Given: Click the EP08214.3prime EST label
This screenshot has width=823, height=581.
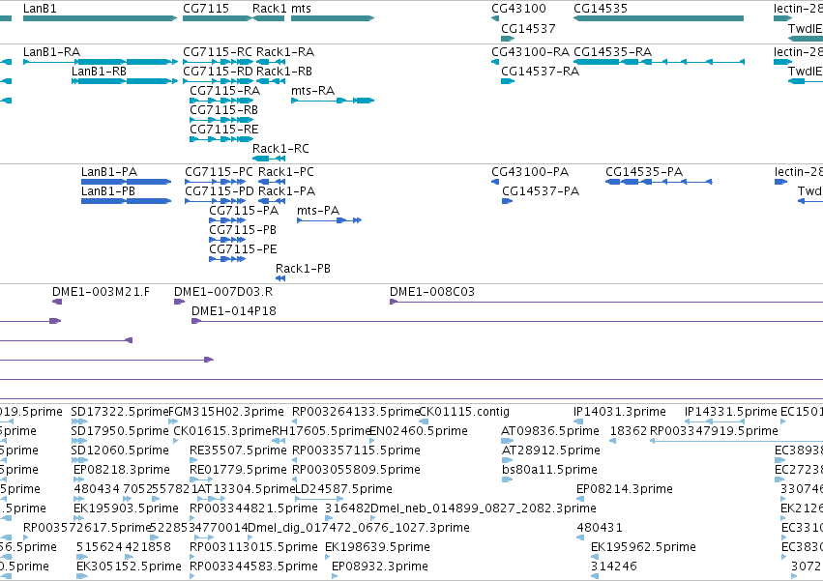Looking at the screenshot, I should coord(625,489).
